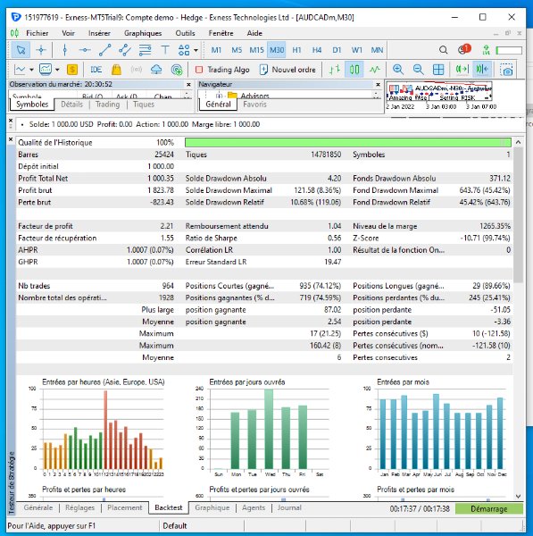Open the Journal tester tab
Screen dimensions: 533x536
tap(289, 507)
